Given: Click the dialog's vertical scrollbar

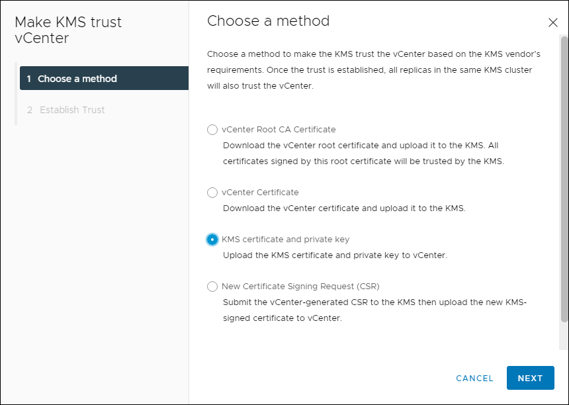Looking at the screenshot, I should [564, 179].
